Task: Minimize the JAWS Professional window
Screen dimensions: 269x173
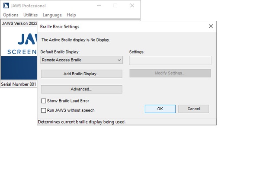Action: [x=99, y=6]
